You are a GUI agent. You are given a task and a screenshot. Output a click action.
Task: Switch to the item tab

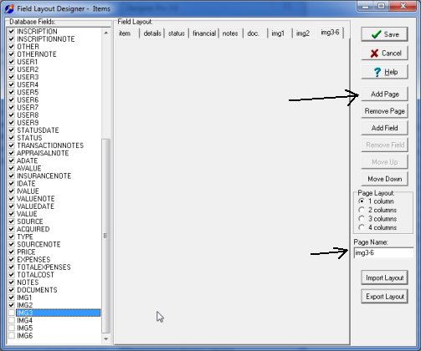click(x=125, y=33)
